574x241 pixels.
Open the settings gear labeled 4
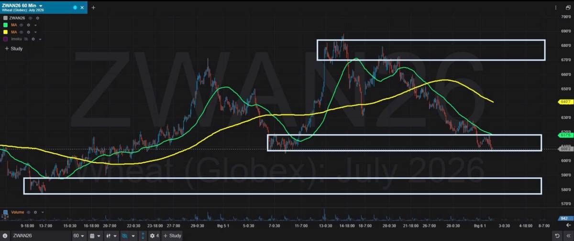[x=154, y=236]
